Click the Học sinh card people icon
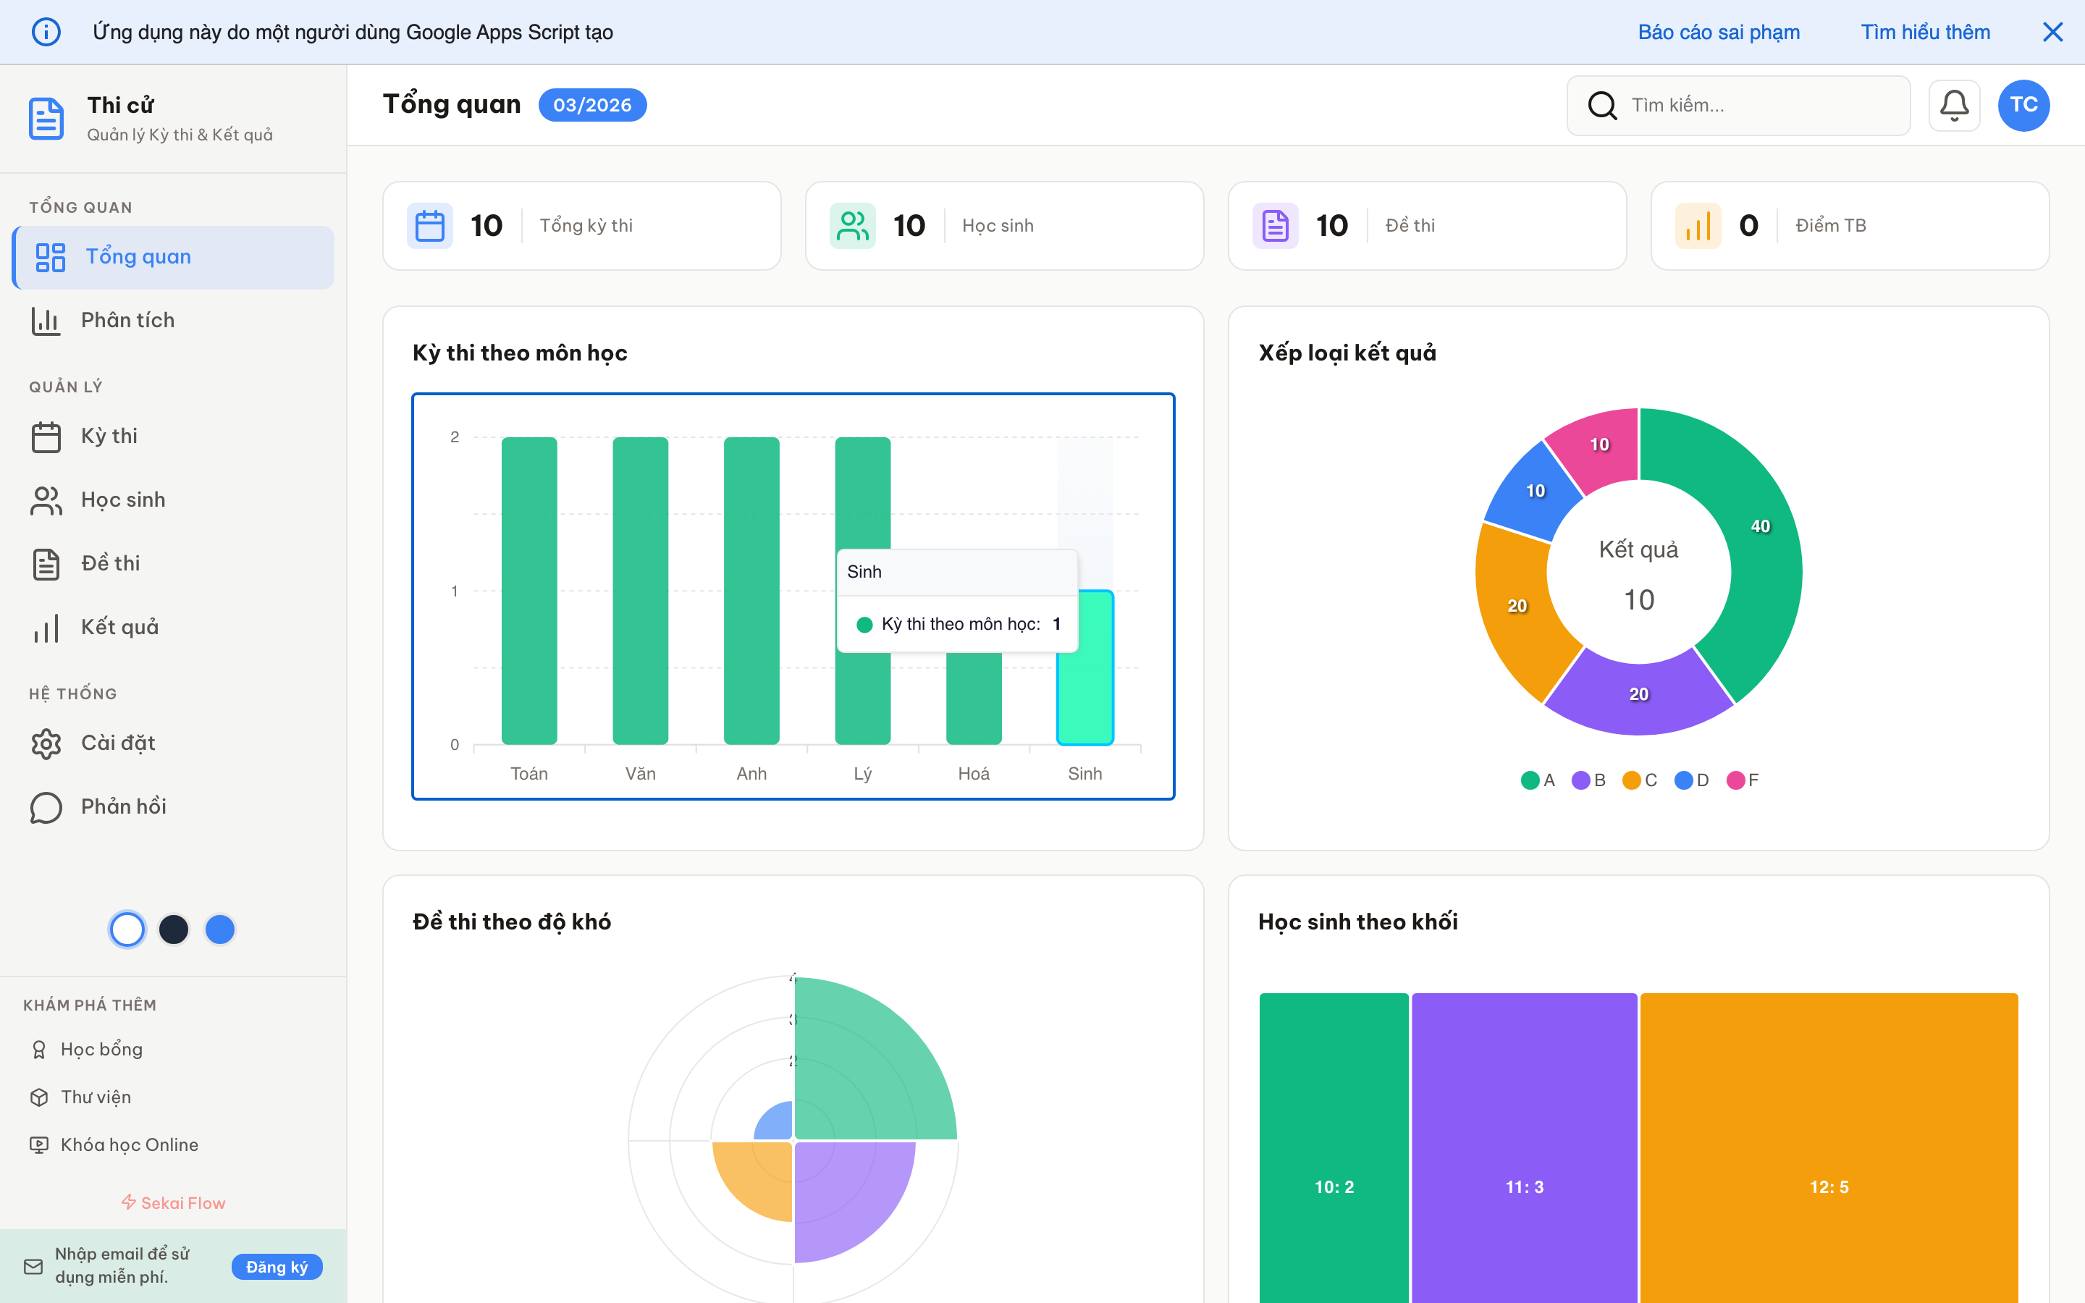The image size is (2085, 1303). 852,226
